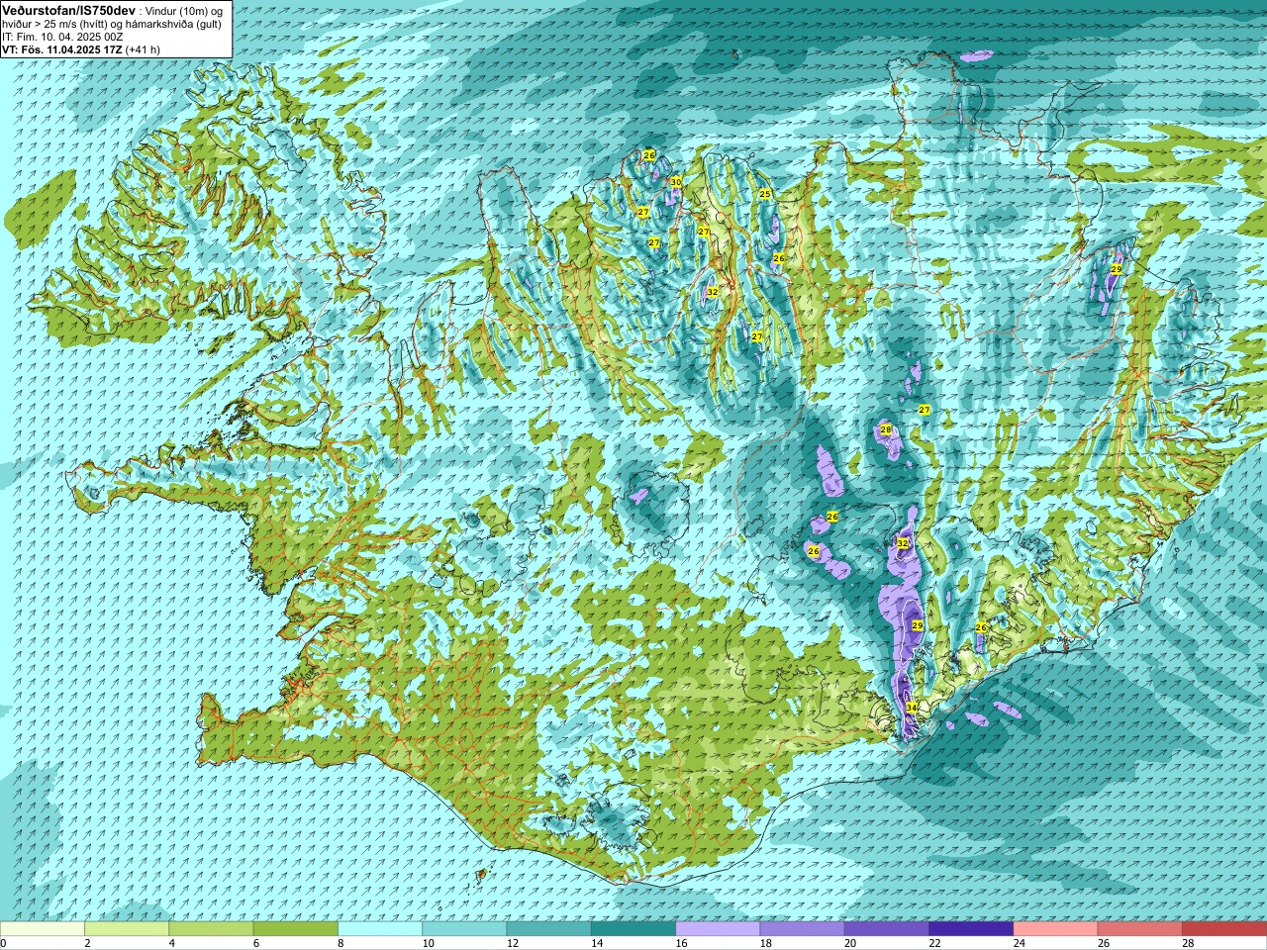The image size is (1267, 950).
Task: Click the bottom legend tick label '26'
Action: tap(1104, 943)
